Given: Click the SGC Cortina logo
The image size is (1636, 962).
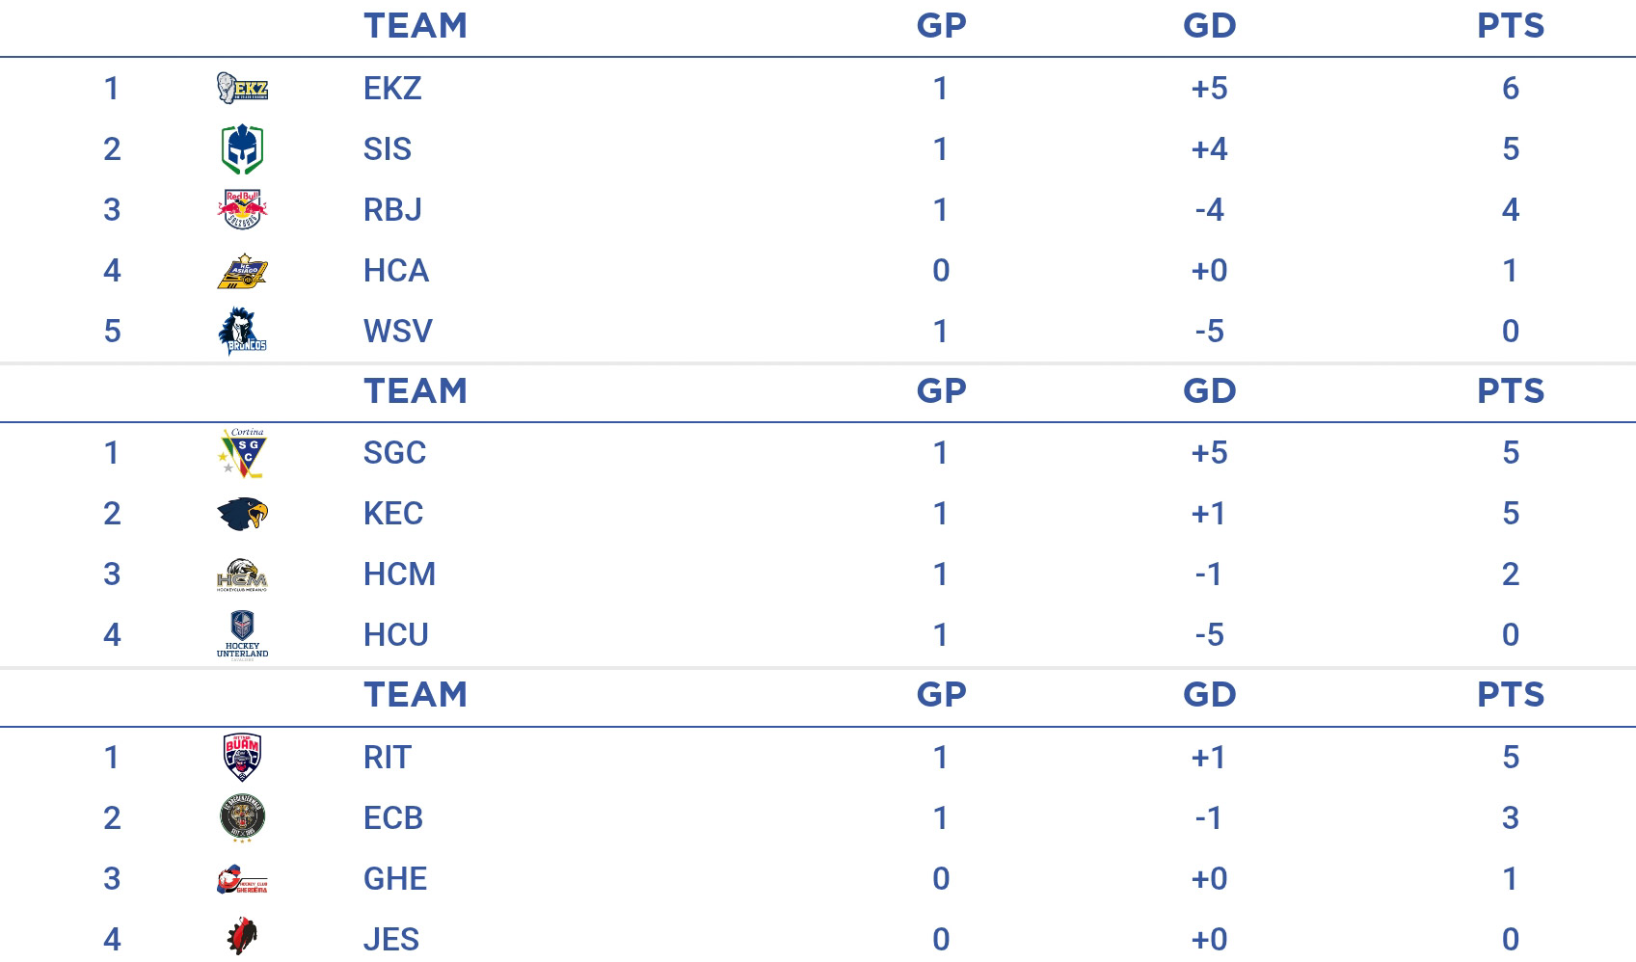Looking at the screenshot, I should click(242, 453).
